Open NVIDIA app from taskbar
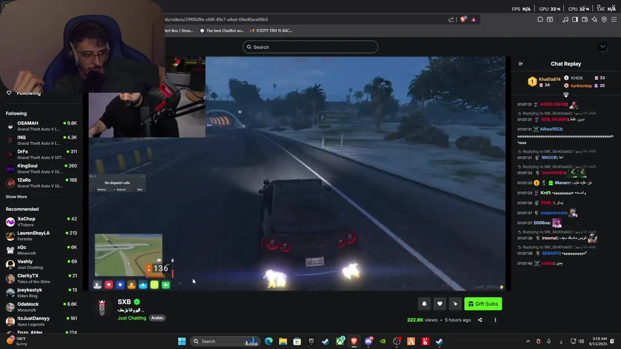 [383, 341]
